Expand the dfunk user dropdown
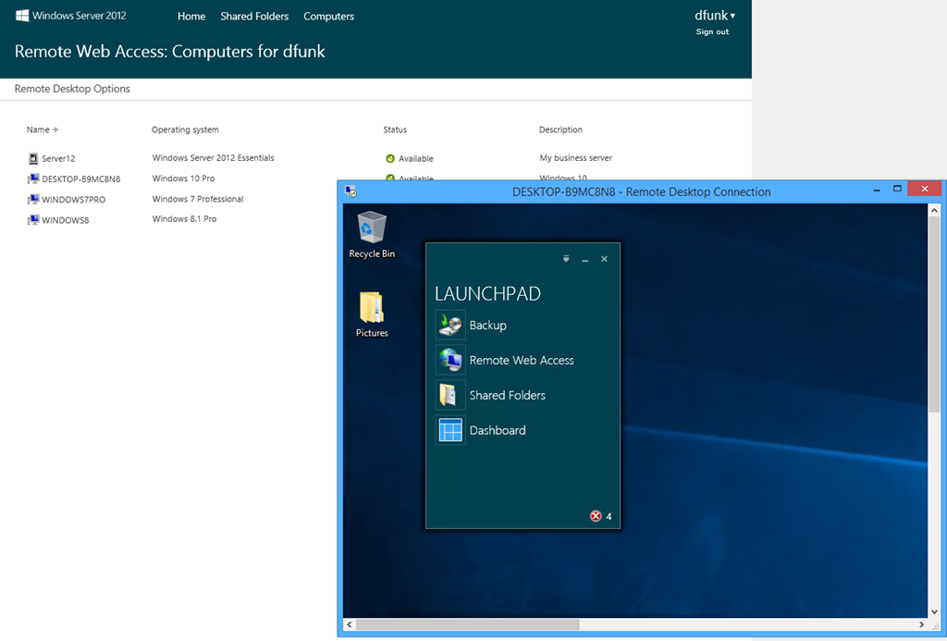Screen dimensions: 947x641 tap(715, 16)
